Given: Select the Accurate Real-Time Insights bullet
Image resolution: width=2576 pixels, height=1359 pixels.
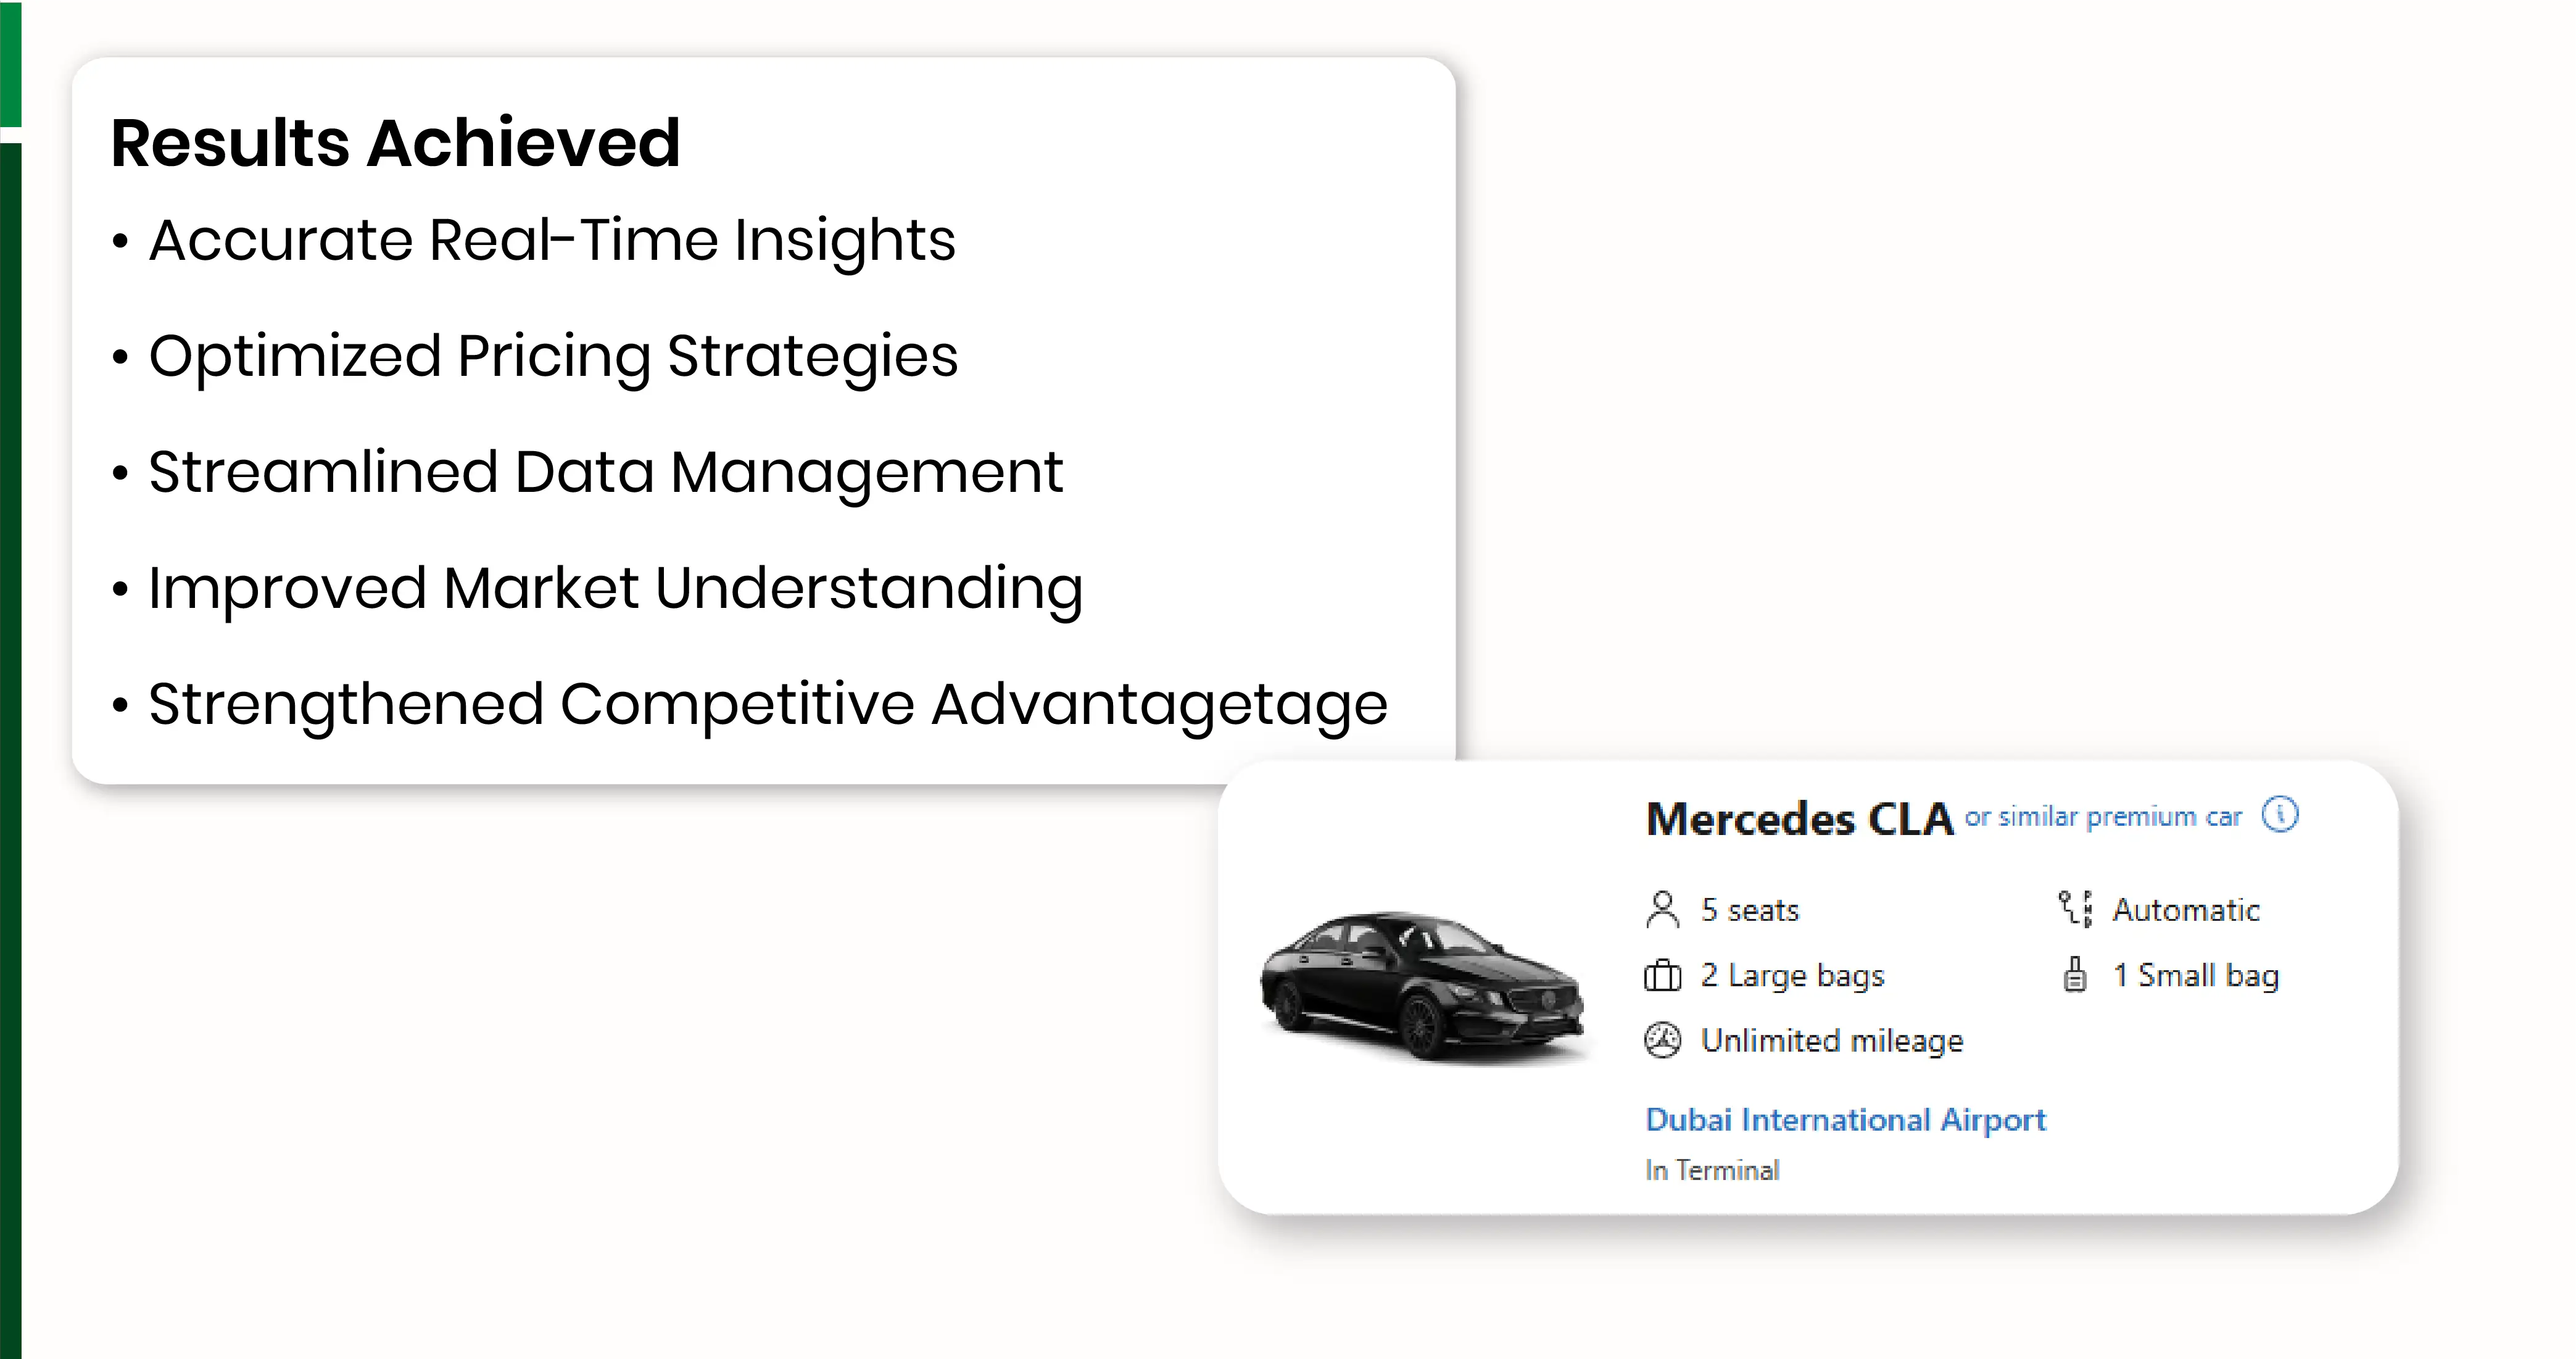Looking at the screenshot, I should coord(552,241).
